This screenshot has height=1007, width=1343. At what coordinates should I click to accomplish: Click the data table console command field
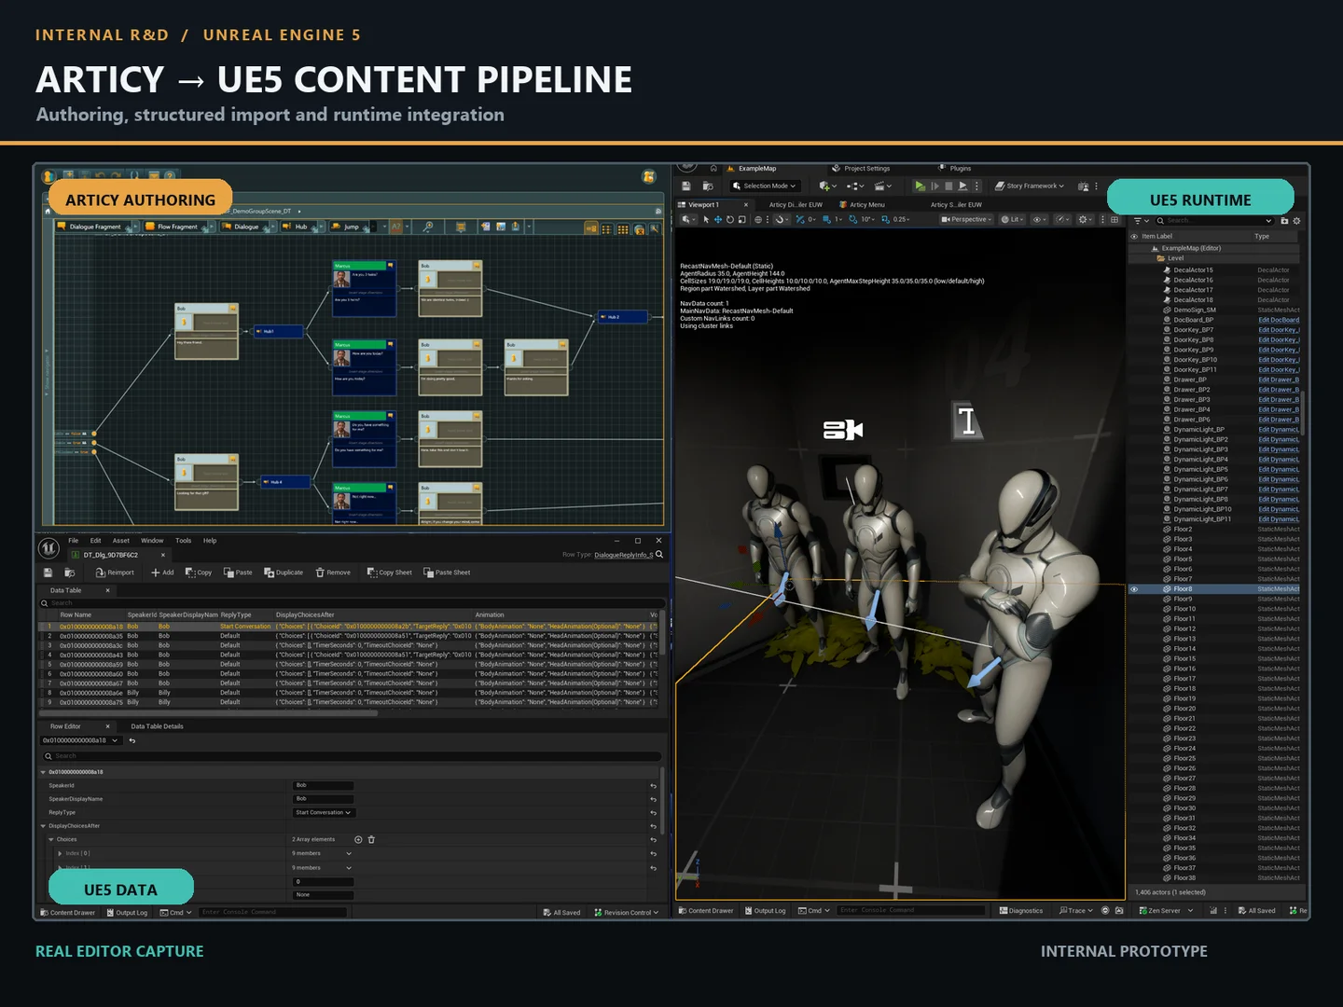click(x=272, y=913)
